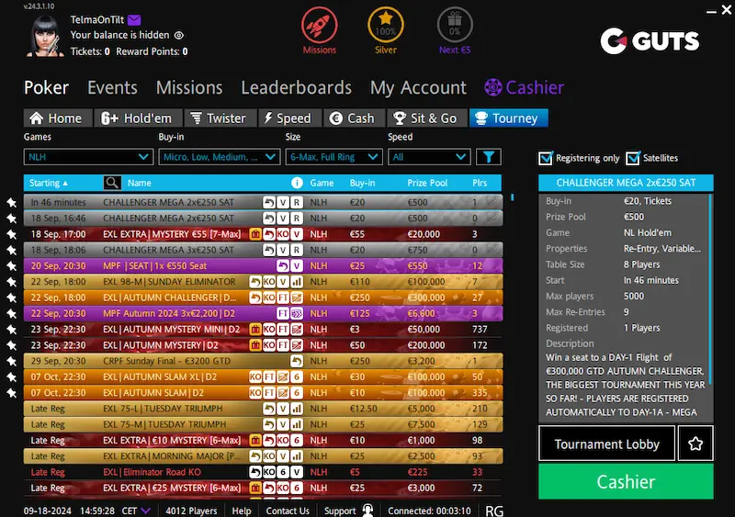The width and height of the screenshot is (735, 517).
Task: Select the EXL EXTRA €25 MYSTERY 6-Max row
Action: [x=263, y=488]
